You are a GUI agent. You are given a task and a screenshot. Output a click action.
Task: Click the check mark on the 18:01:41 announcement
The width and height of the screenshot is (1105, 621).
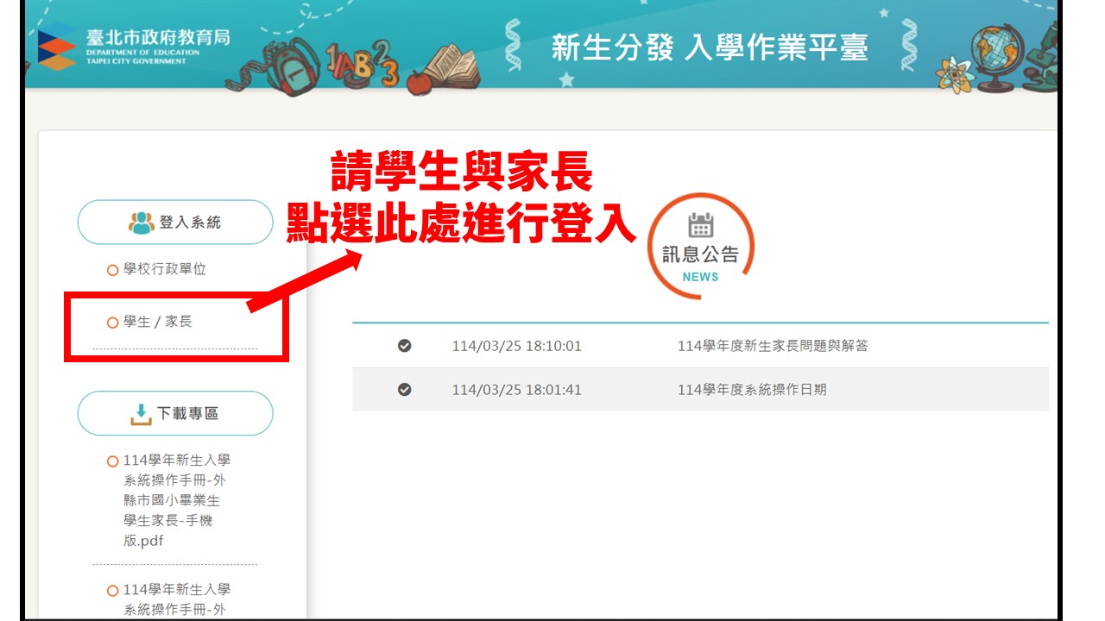tap(404, 390)
